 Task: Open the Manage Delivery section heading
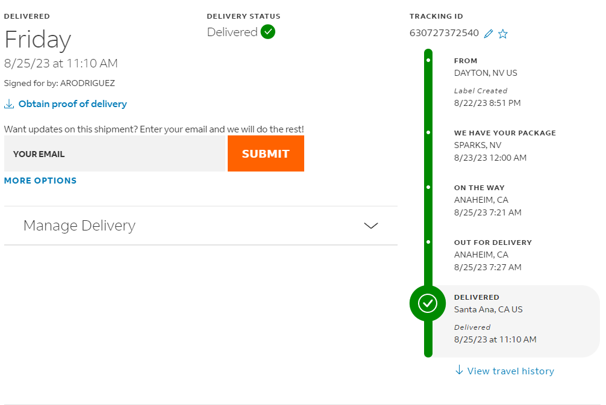point(80,226)
